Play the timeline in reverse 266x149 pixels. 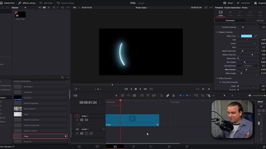point(131,89)
